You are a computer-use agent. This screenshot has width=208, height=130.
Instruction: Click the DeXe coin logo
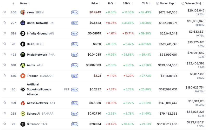23,44
